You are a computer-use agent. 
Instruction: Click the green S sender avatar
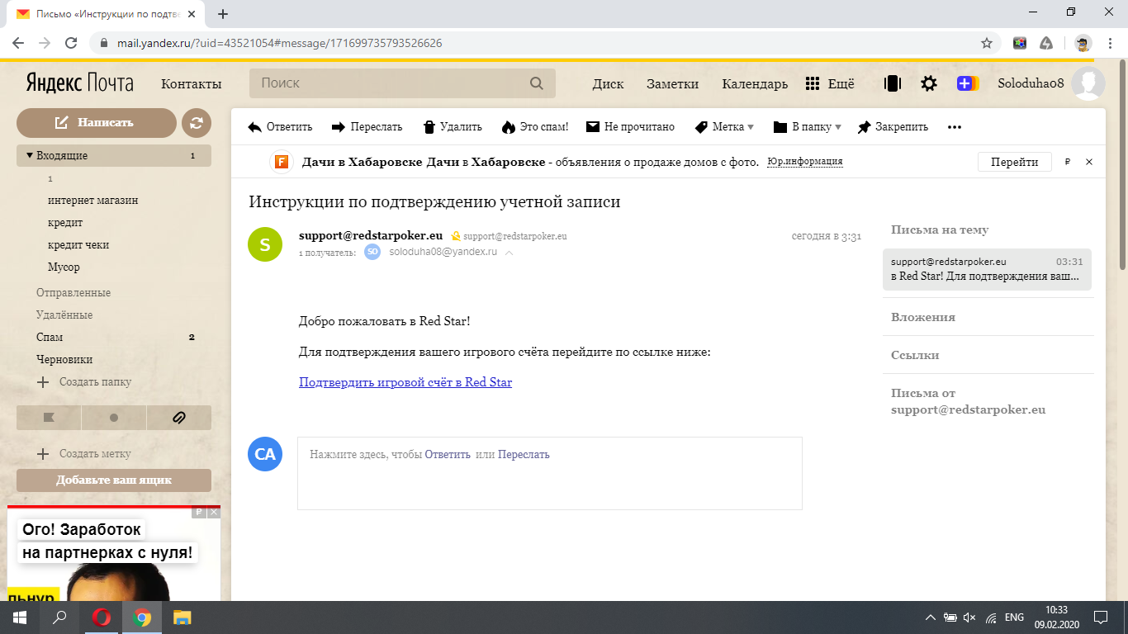[x=265, y=244]
